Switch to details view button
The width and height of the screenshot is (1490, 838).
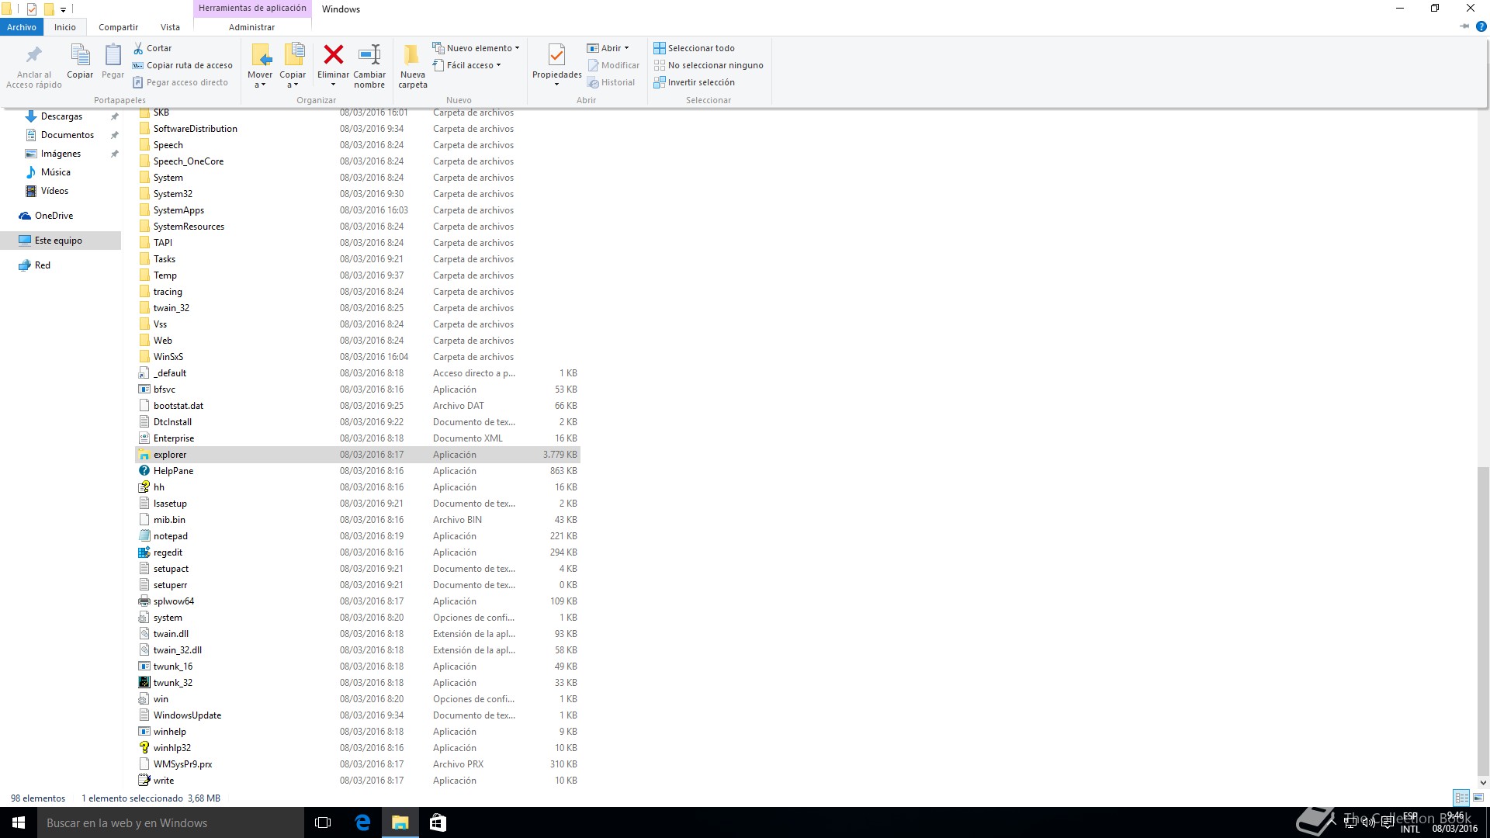pos(1461,798)
